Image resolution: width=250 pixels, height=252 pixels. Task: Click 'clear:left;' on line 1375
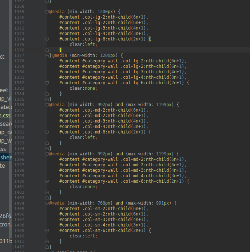[83, 44]
